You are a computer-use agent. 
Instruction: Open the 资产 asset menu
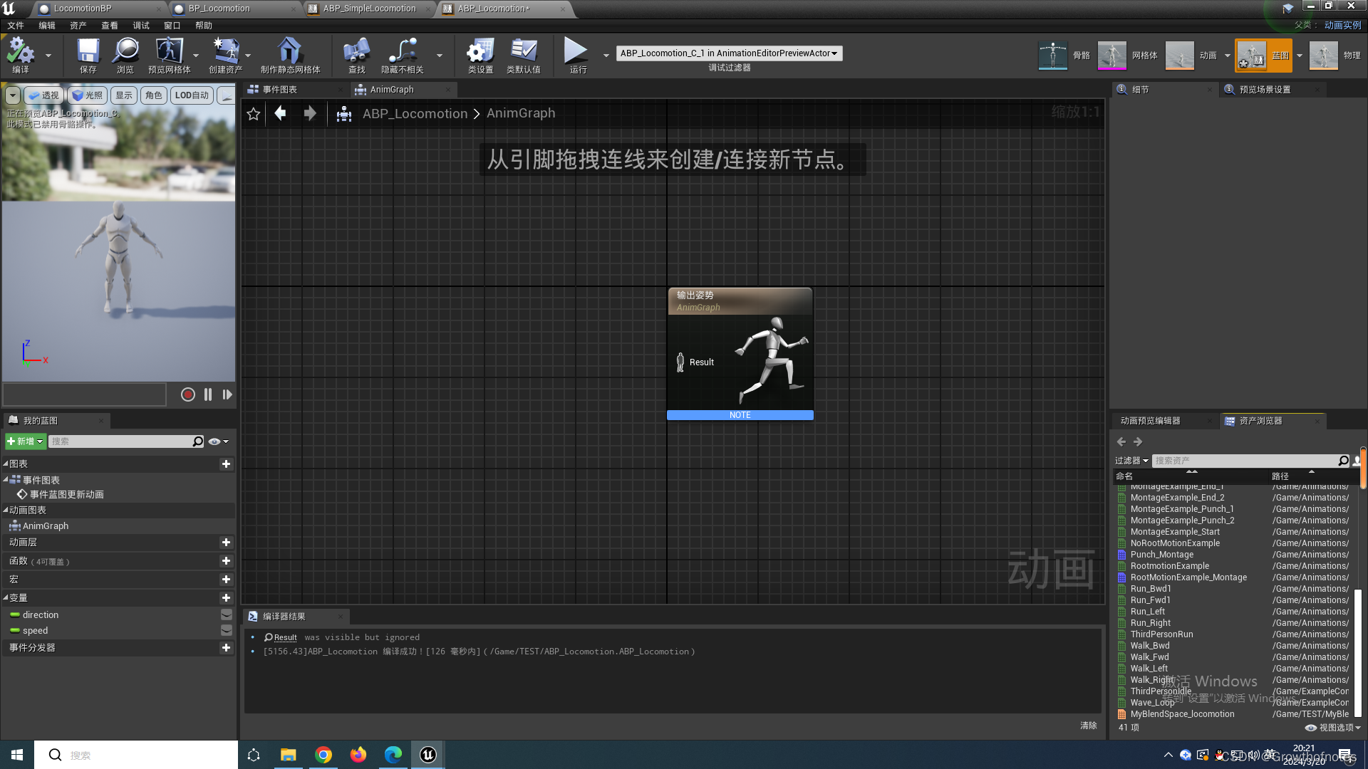pyautogui.click(x=78, y=26)
